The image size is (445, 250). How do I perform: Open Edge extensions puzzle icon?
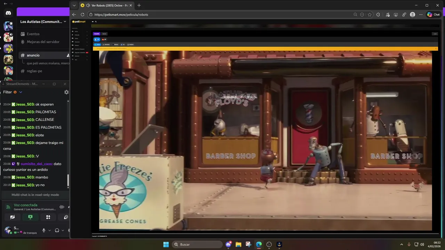[378, 15]
